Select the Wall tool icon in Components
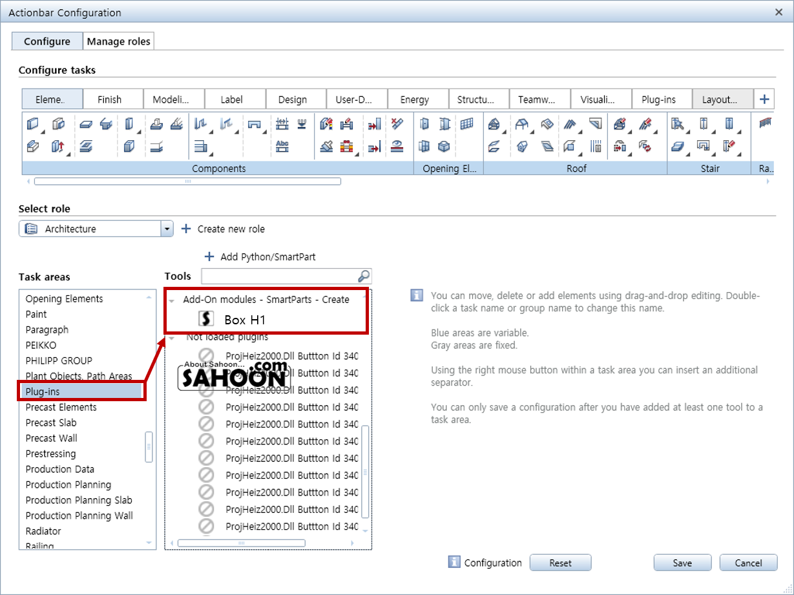This screenshot has width=794, height=595. [34, 123]
